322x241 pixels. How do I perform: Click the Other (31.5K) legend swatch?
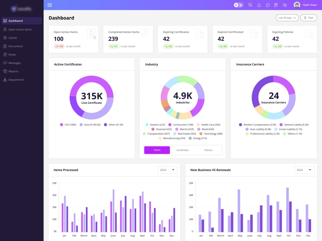pos(105,125)
